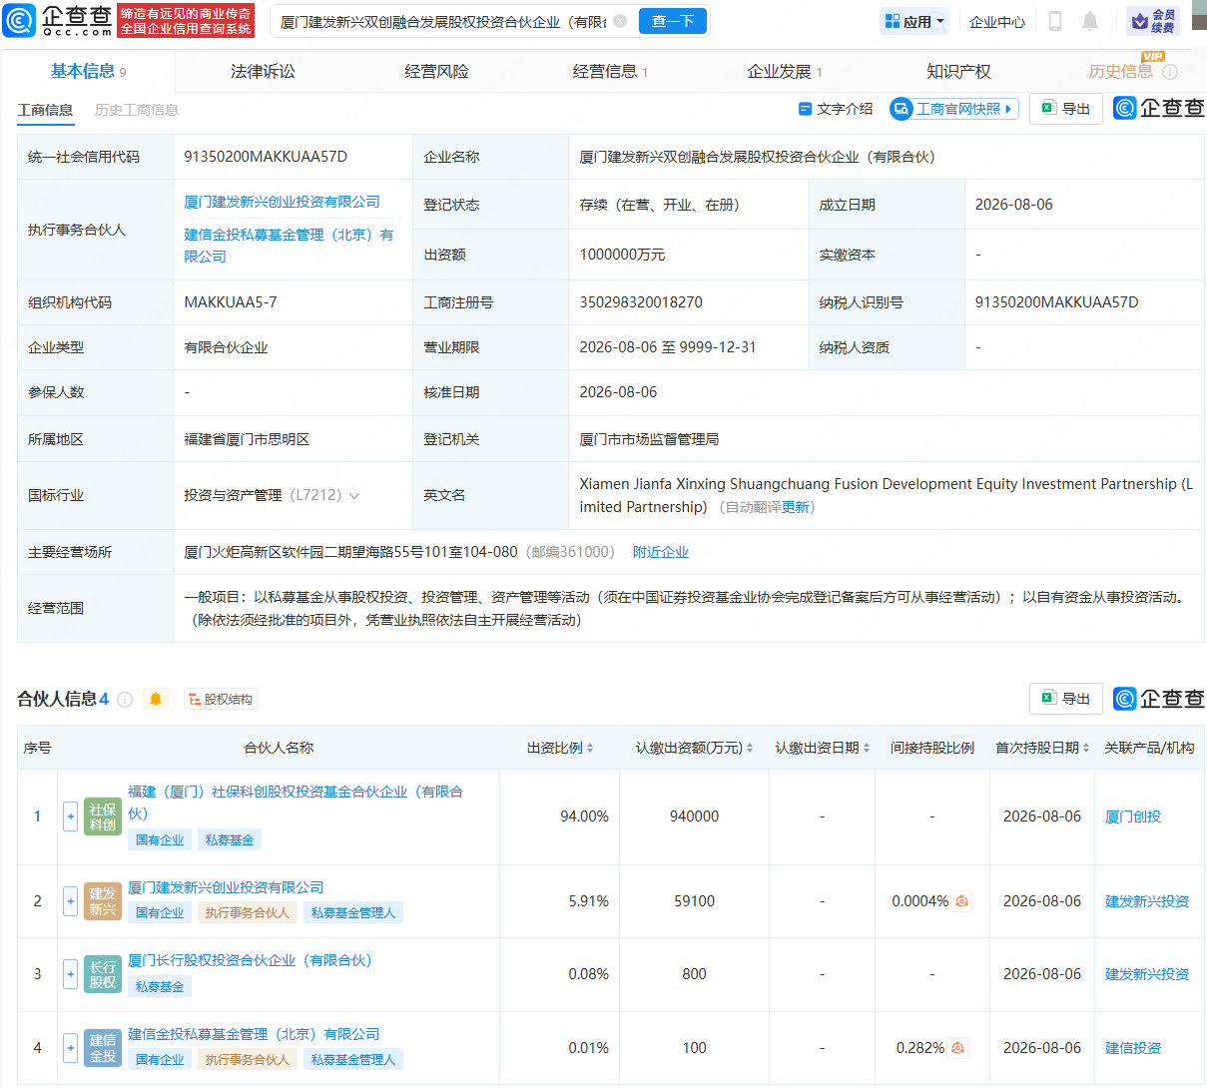
Task: Open managing partner 建信金投私募基金管理 link
Action: pyautogui.click(x=289, y=246)
